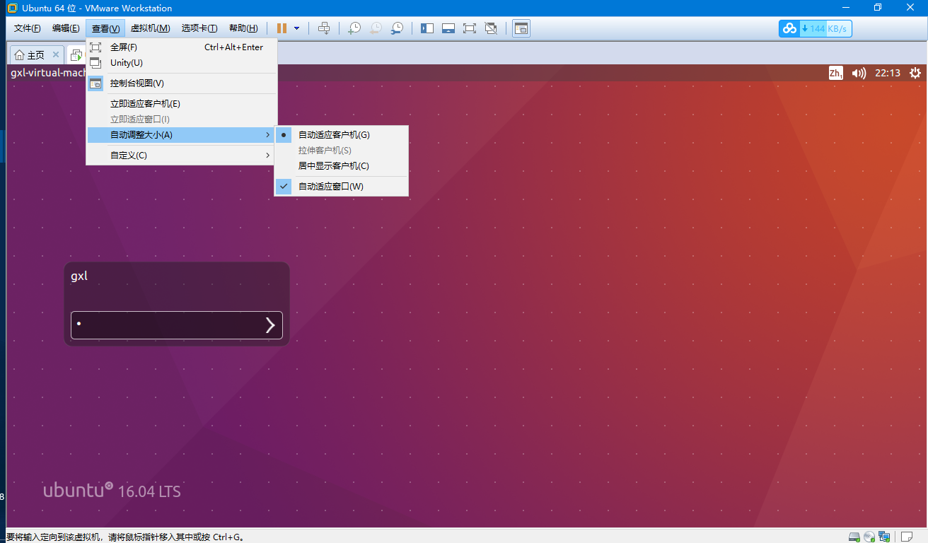
Task: Open the 编辑(E) menu
Action: (66, 28)
